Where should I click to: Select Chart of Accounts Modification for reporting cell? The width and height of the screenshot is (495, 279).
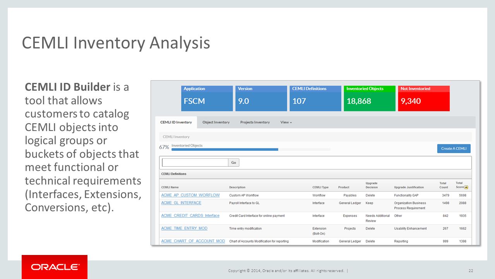259,241
